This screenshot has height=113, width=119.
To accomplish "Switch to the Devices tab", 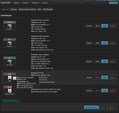I will pos(14,9).
